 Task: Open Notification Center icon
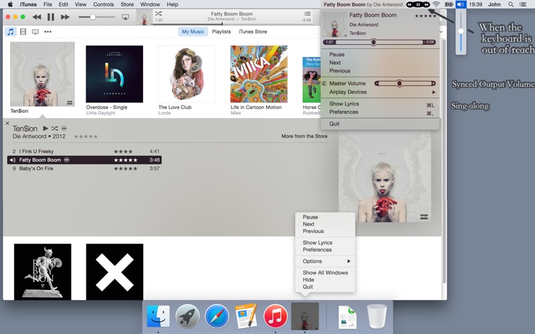pos(522,5)
